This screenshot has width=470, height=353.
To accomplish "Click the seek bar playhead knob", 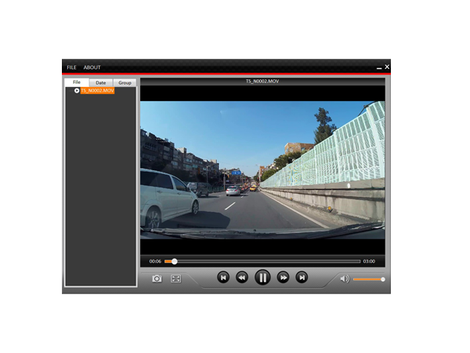I will point(175,261).
